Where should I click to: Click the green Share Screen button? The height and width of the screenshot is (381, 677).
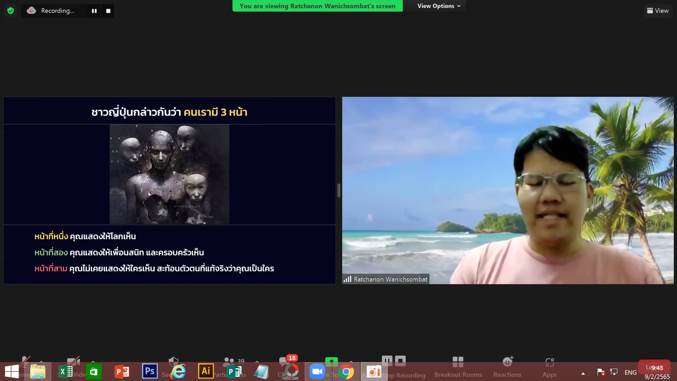coord(331,361)
